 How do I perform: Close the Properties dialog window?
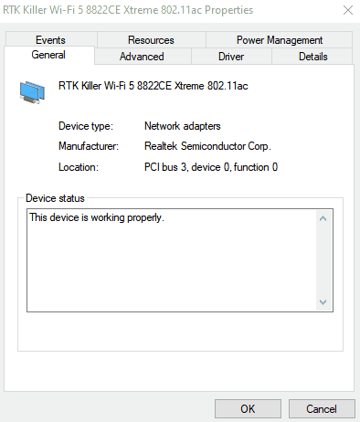tap(348, 10)
